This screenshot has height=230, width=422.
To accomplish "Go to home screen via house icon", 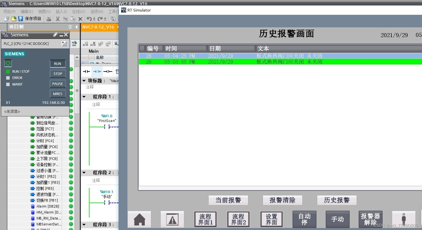I will 139,219.
